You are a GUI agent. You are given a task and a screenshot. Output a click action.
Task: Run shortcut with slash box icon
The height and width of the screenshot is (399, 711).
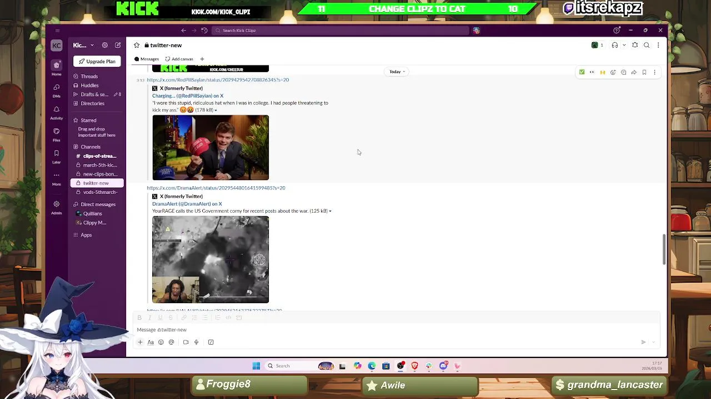pyautogui.click(x=211, y=342)
